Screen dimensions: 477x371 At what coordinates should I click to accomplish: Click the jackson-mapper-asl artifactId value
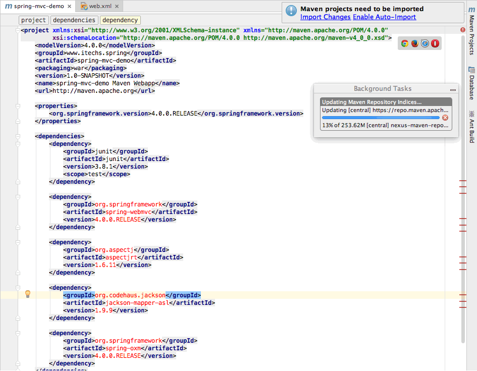[137, 303]
